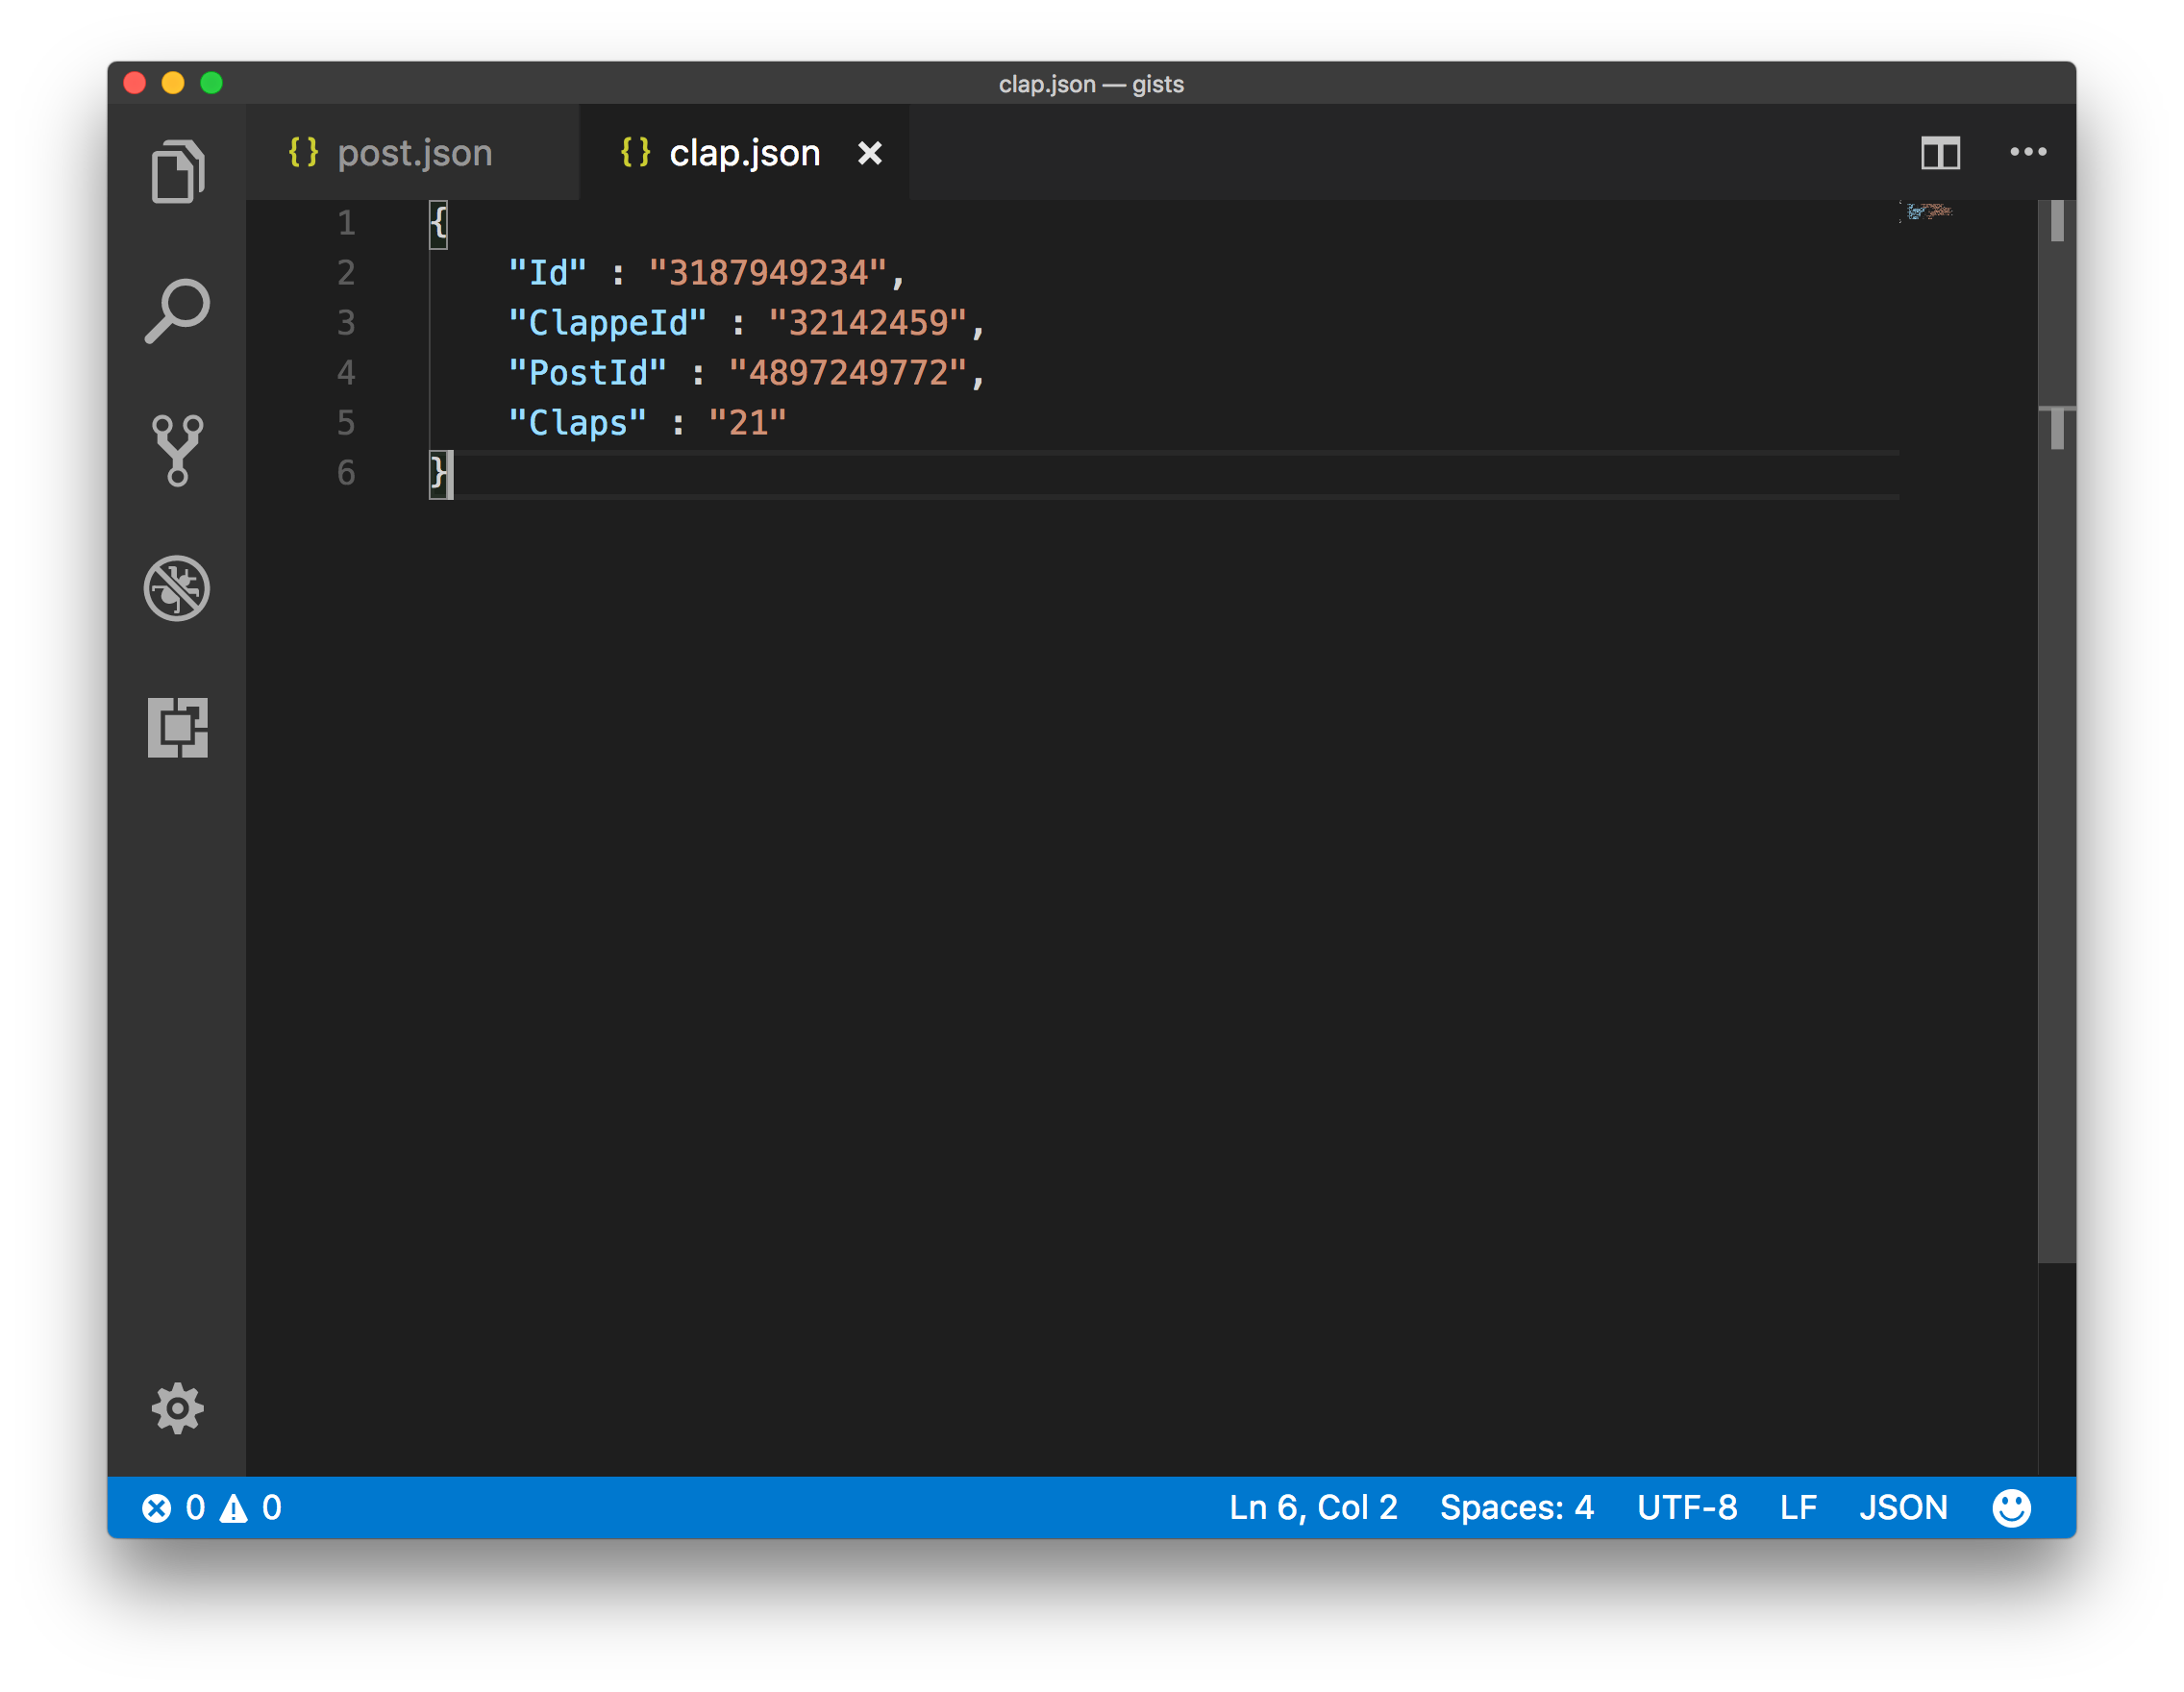Viewport: 2184px width, 1692px height.
Task: Open the Extensions marketplace view
Action: 177,727
